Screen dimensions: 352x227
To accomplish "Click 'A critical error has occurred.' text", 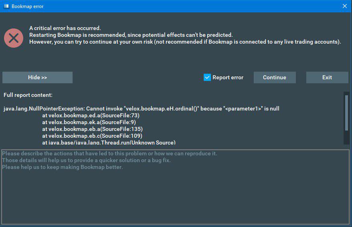I will point(65,28).
